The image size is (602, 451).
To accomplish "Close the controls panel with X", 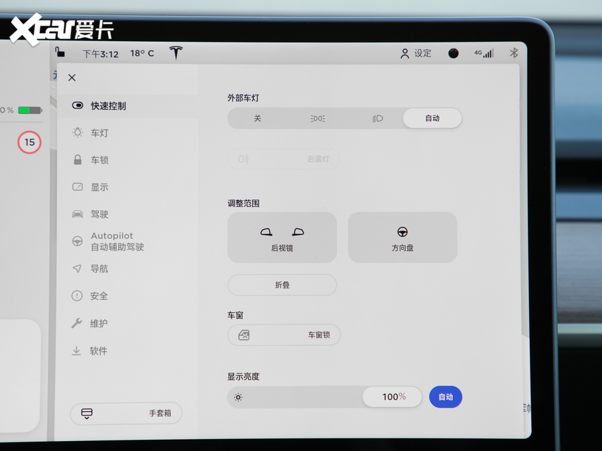I will click(x=72, y=77).
